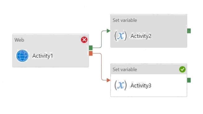Click the Web header of Activity1
Screen dimensions: 203x114
tap(19, 40)
